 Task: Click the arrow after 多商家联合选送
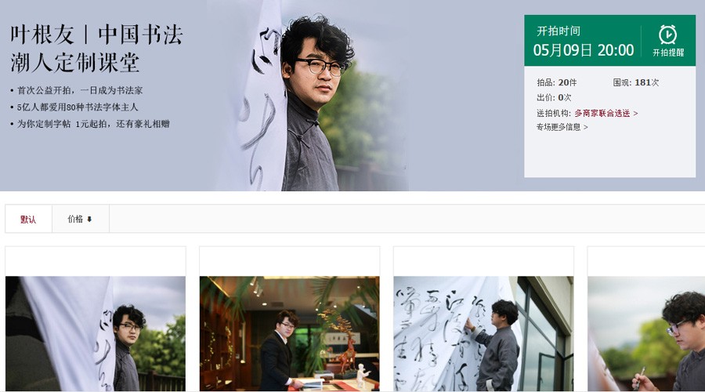pos(635,114)
